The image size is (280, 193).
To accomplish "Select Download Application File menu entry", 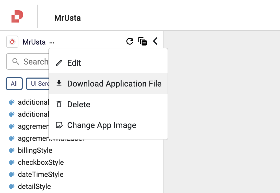I will pos(114,84).
